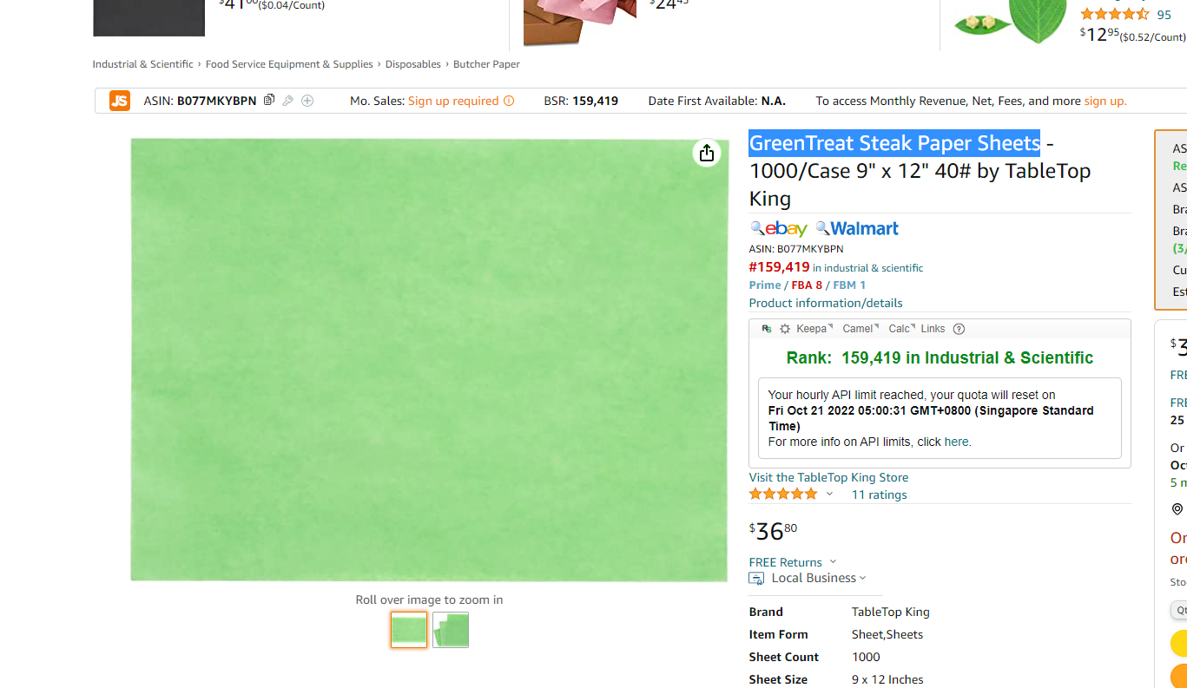Screen dimensions: 1187x688
Task: Click the green Rank 159,419 heading
Action: point(940,357)
